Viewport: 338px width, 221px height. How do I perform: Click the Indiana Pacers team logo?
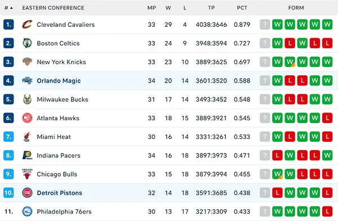(x=28, y=155)
